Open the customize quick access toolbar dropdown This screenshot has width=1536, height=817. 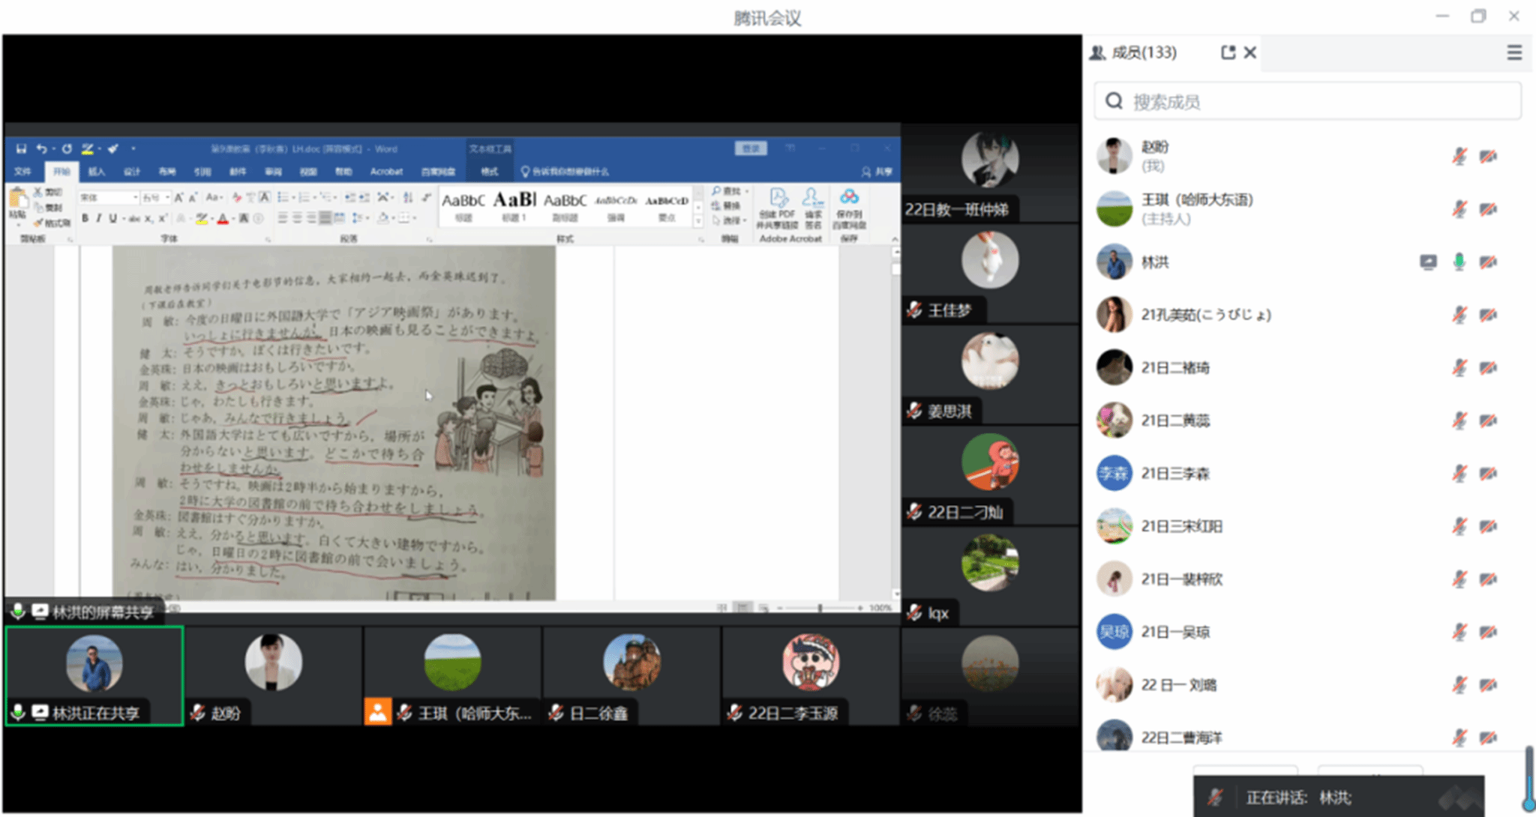tap(133, 148)
